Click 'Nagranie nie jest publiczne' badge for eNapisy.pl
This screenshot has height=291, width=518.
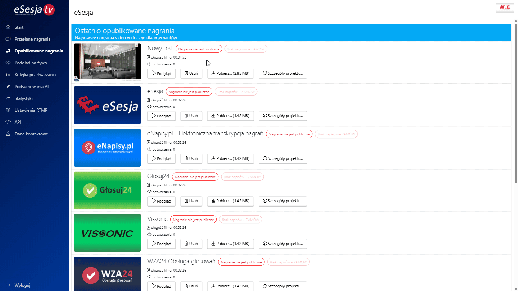289,134
